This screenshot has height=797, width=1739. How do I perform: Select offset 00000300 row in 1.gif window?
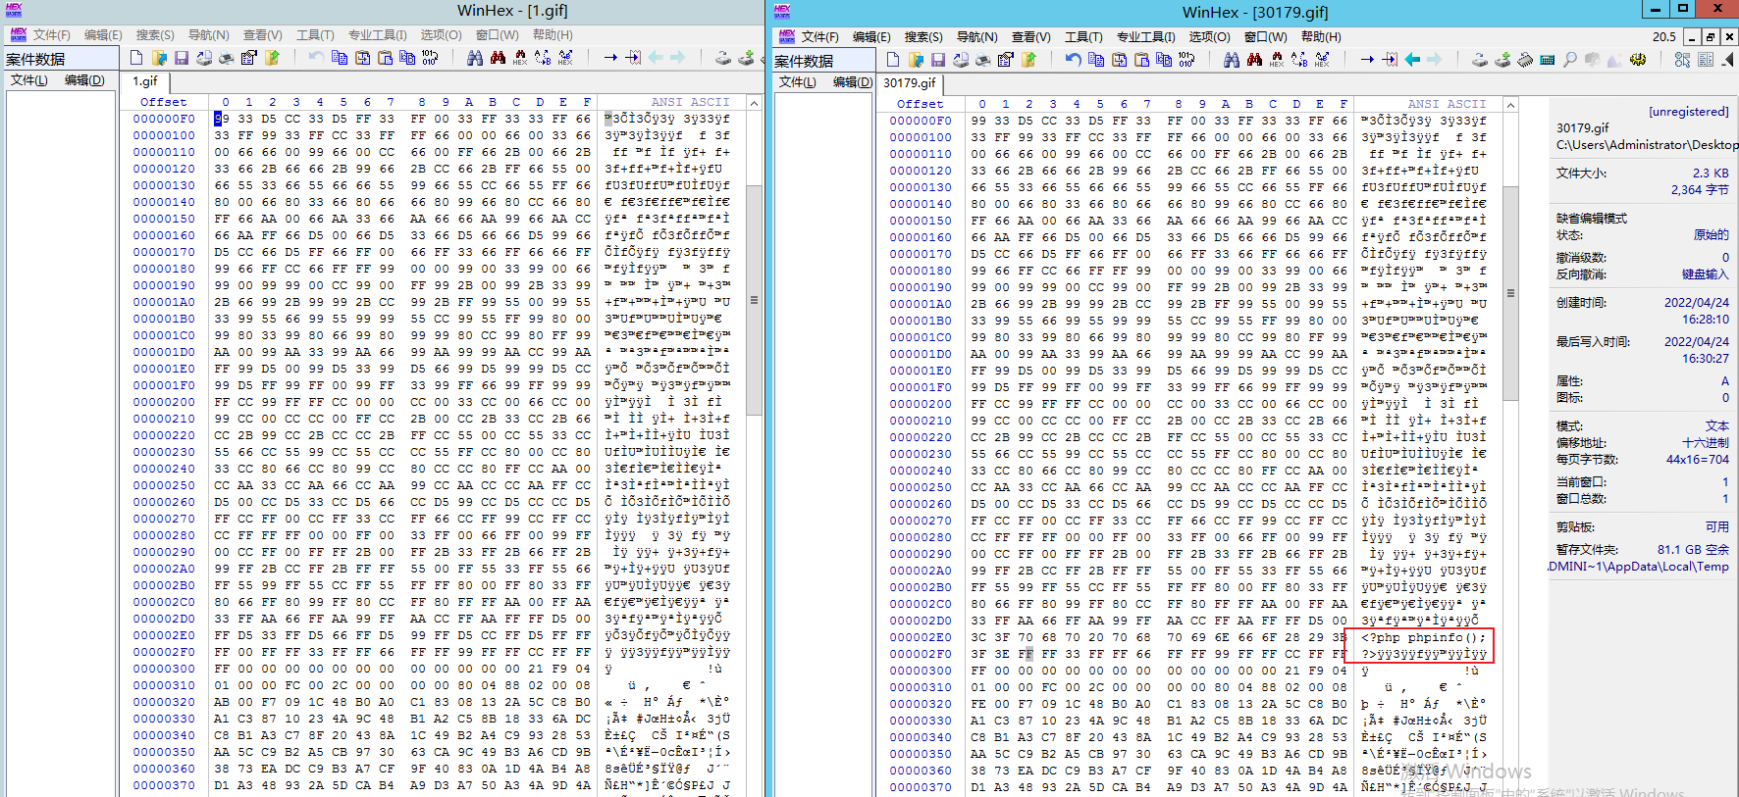432,669
